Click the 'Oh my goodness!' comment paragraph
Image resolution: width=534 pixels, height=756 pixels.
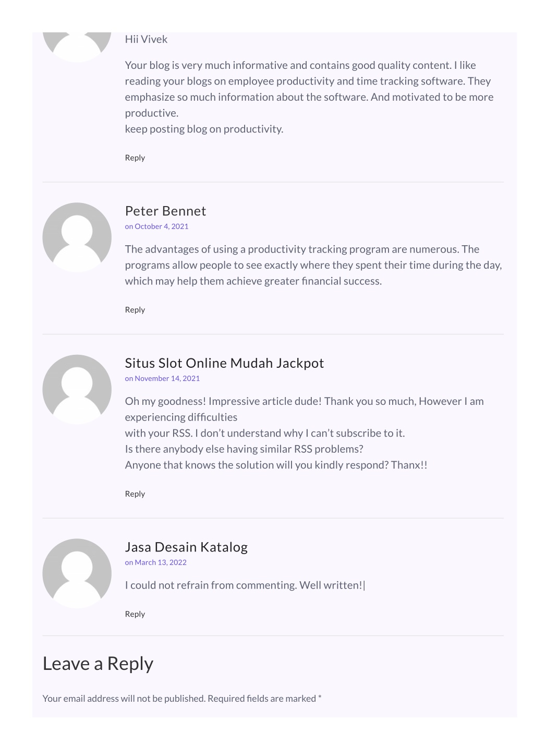305,433
